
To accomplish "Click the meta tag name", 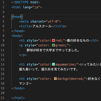I will click(x=25, y=21).
